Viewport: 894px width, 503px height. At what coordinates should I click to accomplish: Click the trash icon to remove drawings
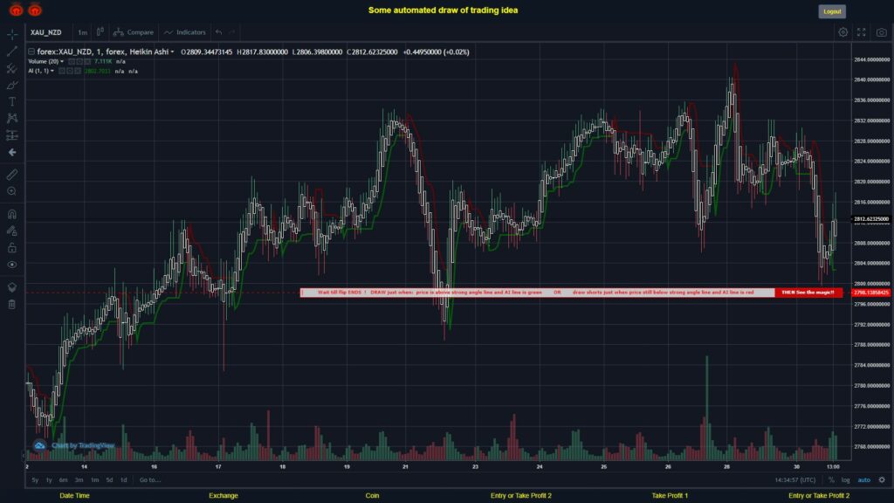pyautogui.click(x=12, y=304)
